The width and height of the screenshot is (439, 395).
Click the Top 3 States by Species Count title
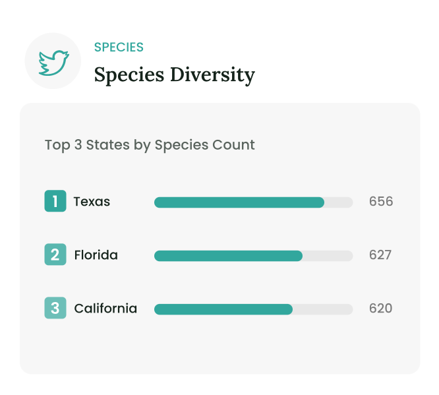(x=150, y=145)
